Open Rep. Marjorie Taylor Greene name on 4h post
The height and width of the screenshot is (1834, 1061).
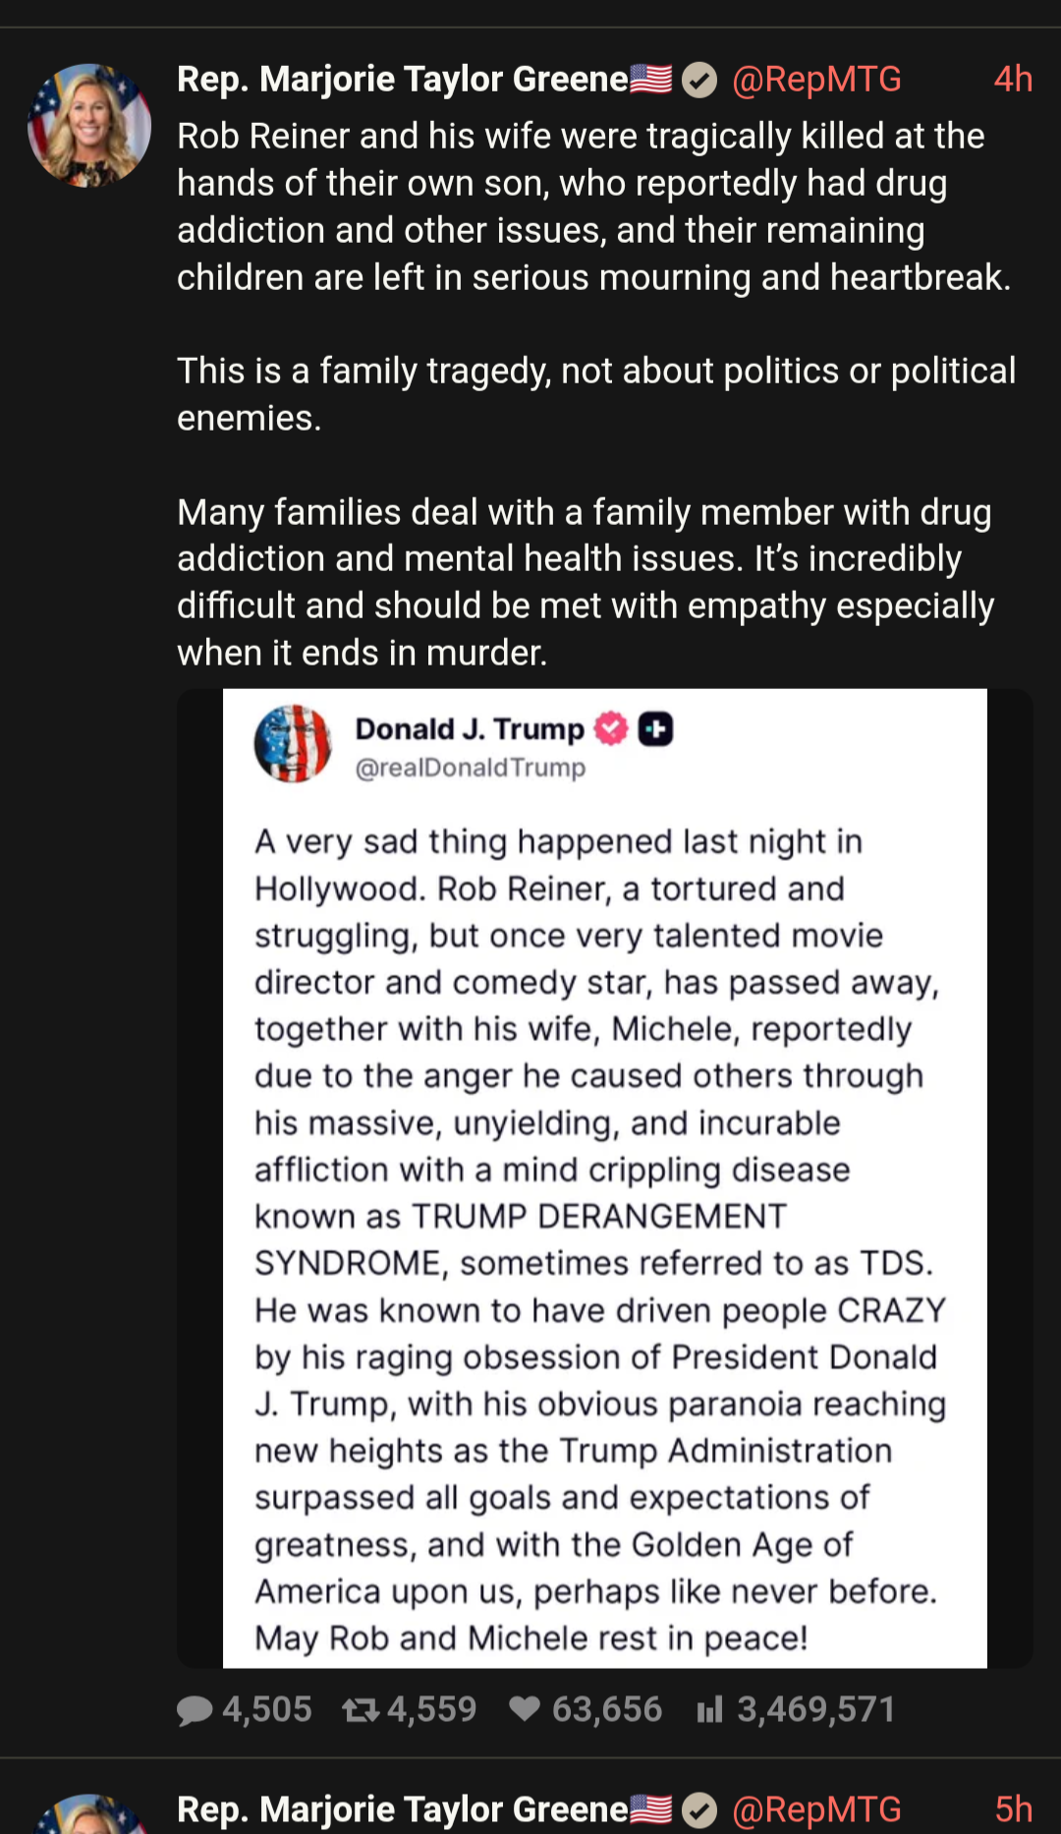click(403, 80)
